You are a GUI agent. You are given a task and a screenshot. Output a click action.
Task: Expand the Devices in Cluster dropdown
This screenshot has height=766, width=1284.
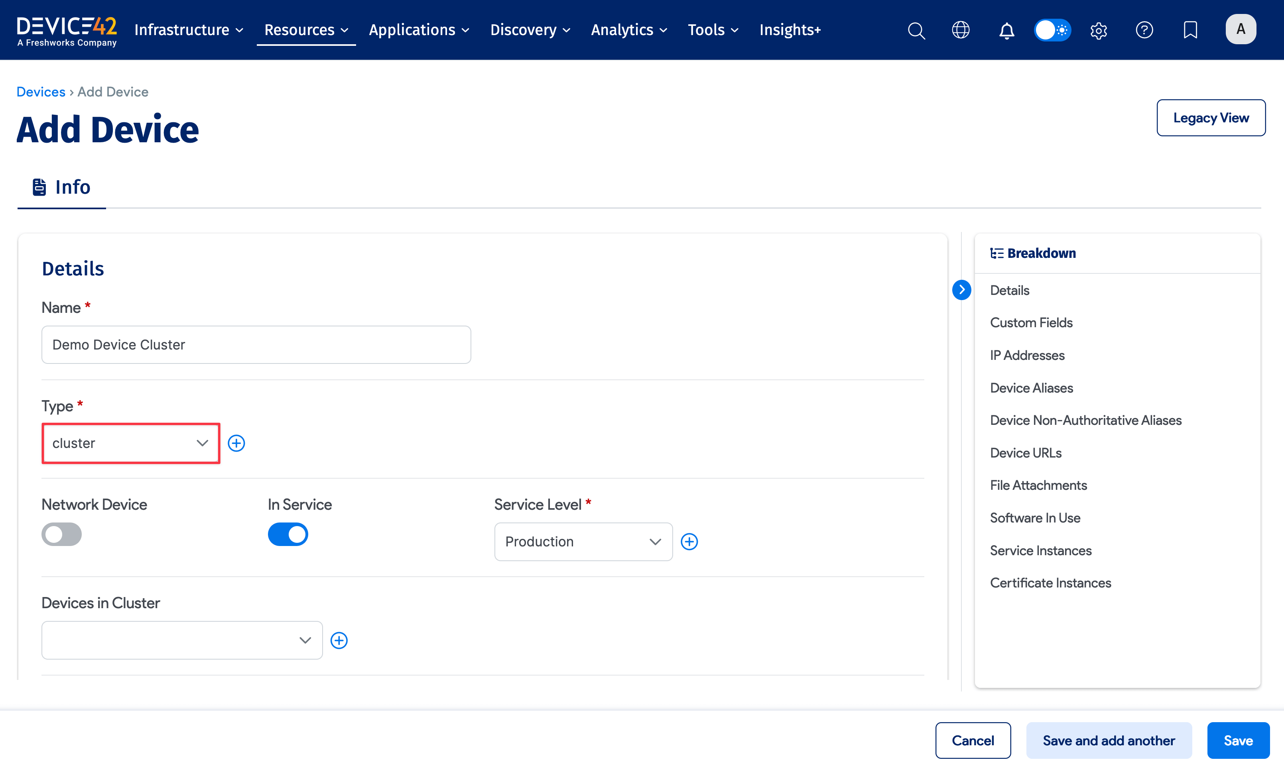182,640
